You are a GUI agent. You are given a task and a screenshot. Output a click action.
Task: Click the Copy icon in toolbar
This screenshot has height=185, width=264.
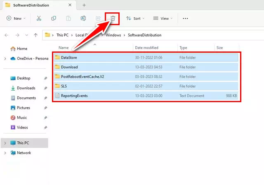pyautogui.click(x=54, y=18)
